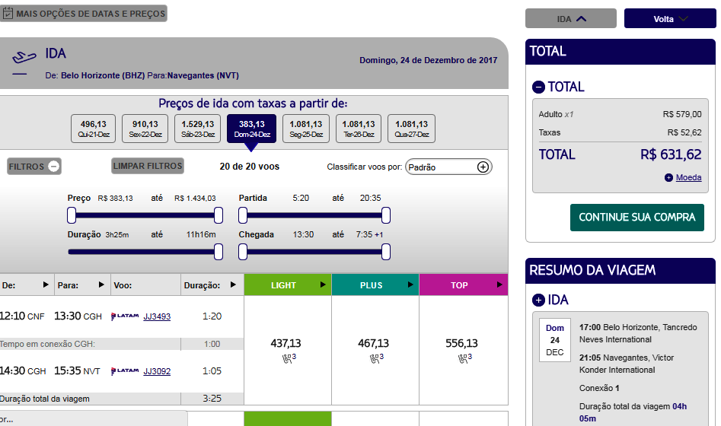This screenshot has width=721, height=426.
Task: Click LIMPAR FILTROS button
Action: [x=148, y=166]
